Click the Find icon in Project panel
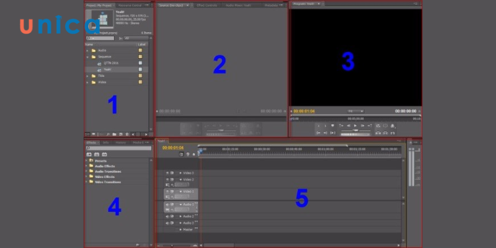496x248 pixels. 108,134
